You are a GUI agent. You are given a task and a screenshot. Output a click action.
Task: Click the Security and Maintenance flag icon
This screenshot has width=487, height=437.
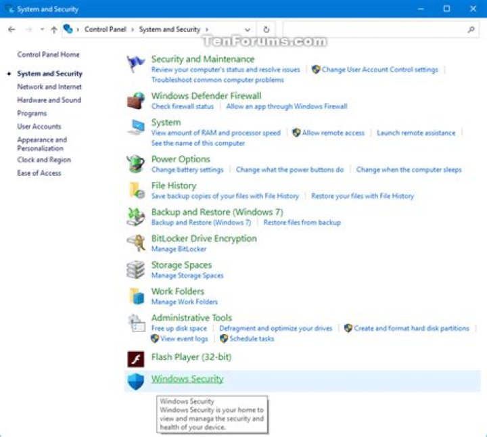[135, 64]
